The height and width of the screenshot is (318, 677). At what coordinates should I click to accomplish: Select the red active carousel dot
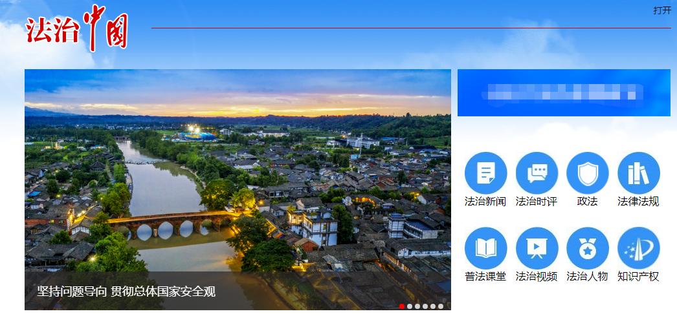click(x=402, y=306)
